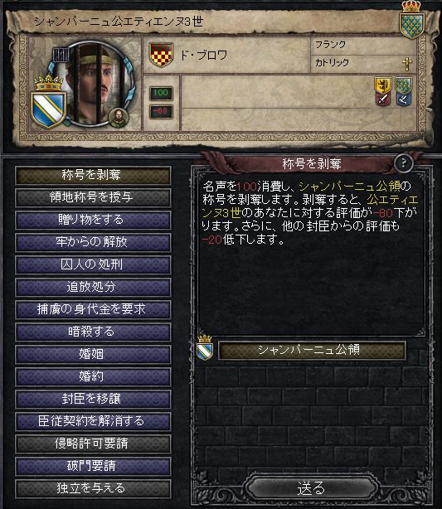The height and width of the screenshot is (509, 442).
Task: Select the シャンパーニュ公領 title button
Action: 312,350
